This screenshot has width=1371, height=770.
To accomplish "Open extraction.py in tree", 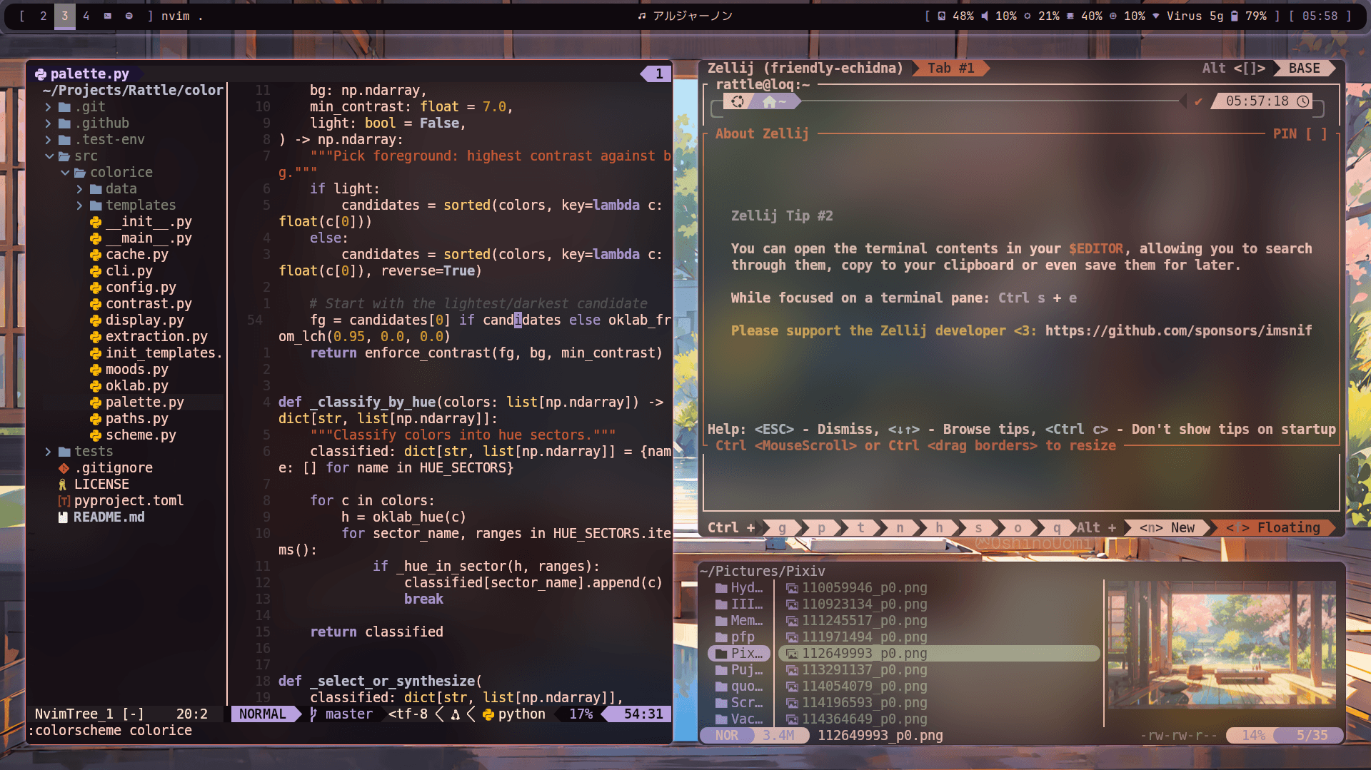I will pyautogui.click(x=156, y=336).
